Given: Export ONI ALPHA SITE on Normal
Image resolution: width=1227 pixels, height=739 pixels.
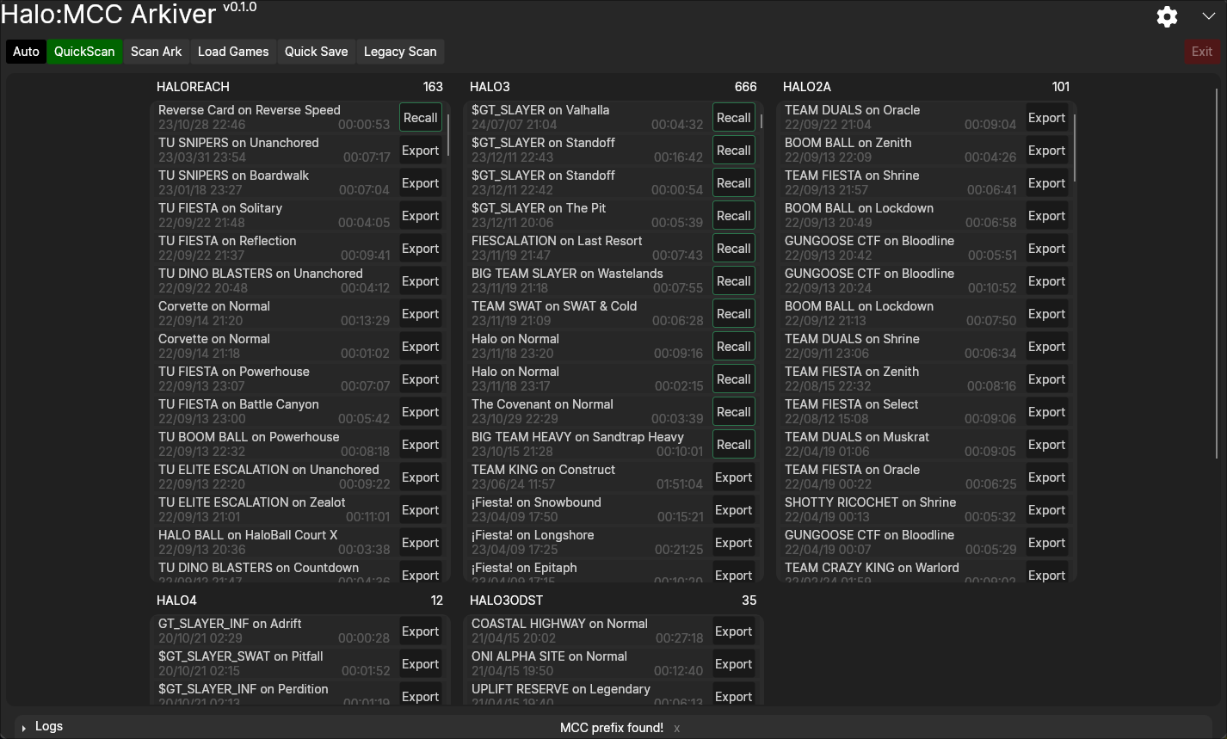Looking at the screenshot, I should coord(734,664).
